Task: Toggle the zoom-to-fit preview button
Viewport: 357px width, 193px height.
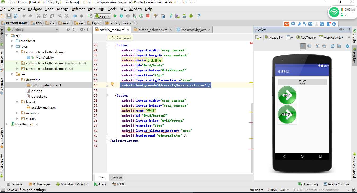Action: [x=303, y=46]
